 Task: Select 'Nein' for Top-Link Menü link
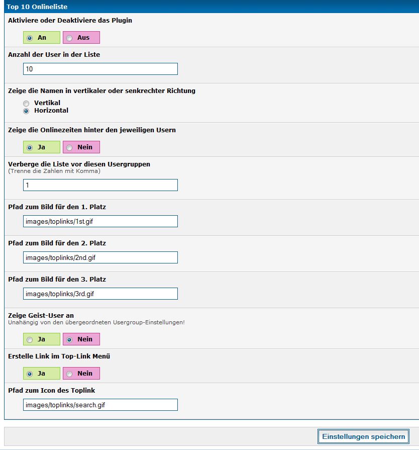[69, 374]
